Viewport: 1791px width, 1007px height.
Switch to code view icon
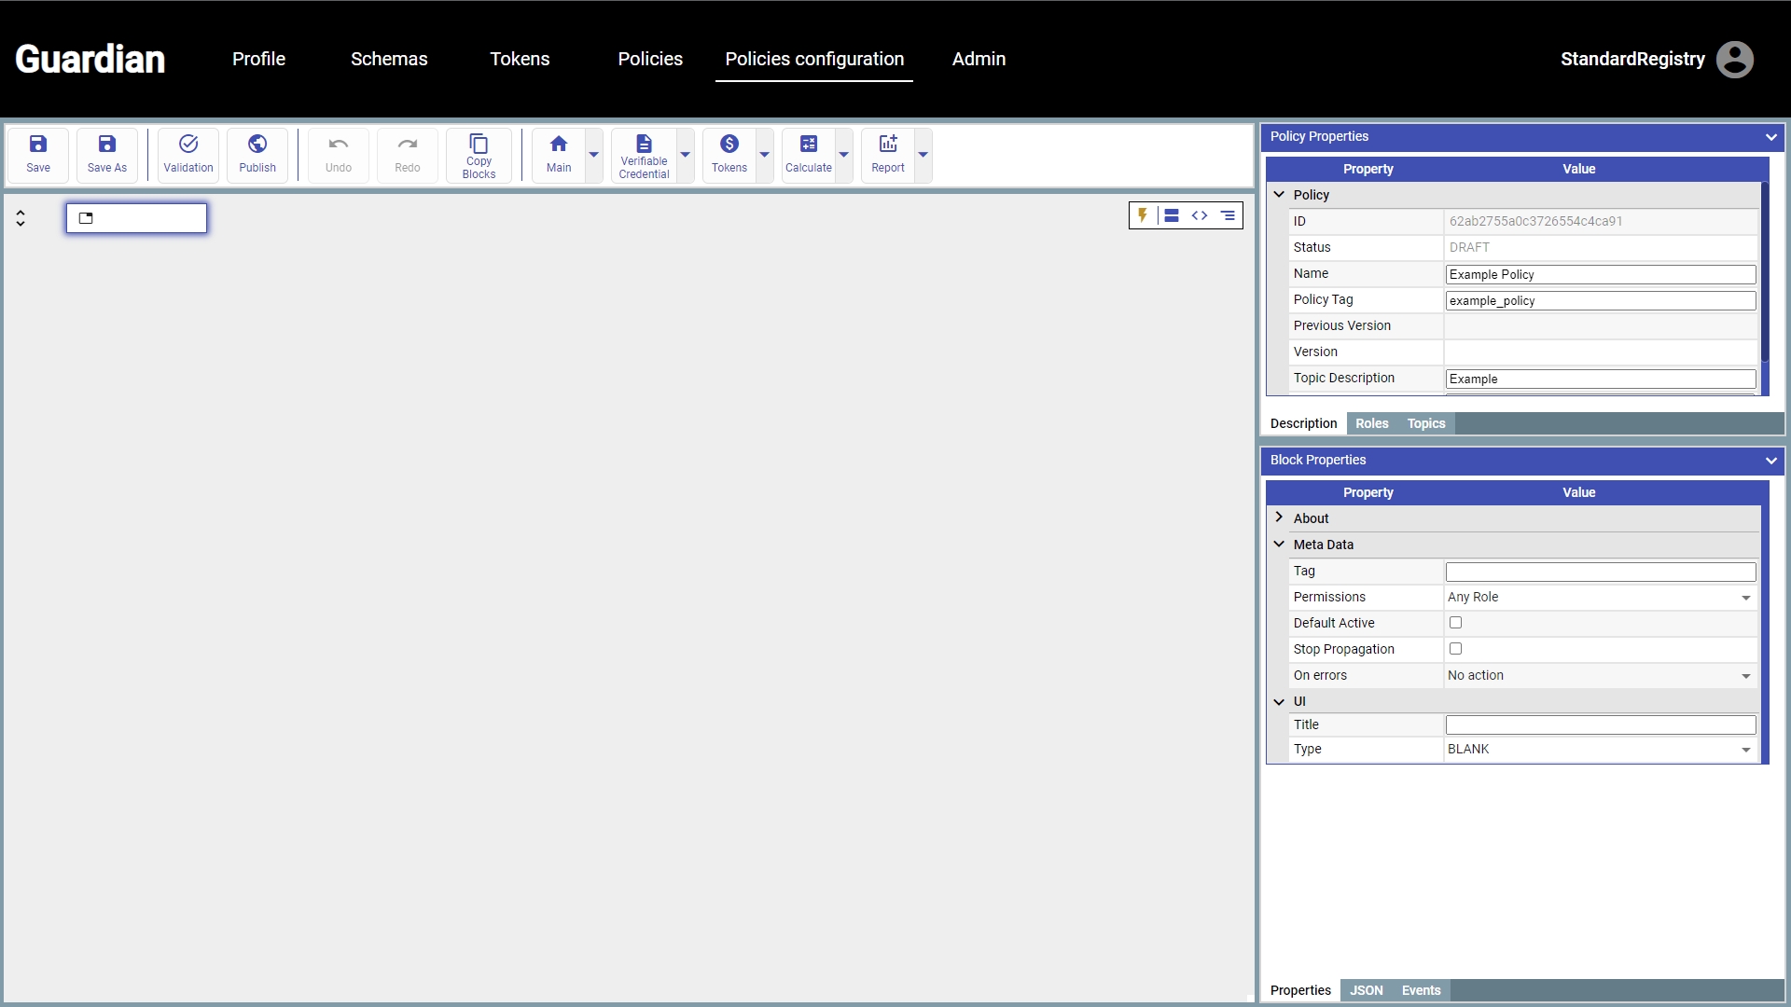click(1200, 215)
